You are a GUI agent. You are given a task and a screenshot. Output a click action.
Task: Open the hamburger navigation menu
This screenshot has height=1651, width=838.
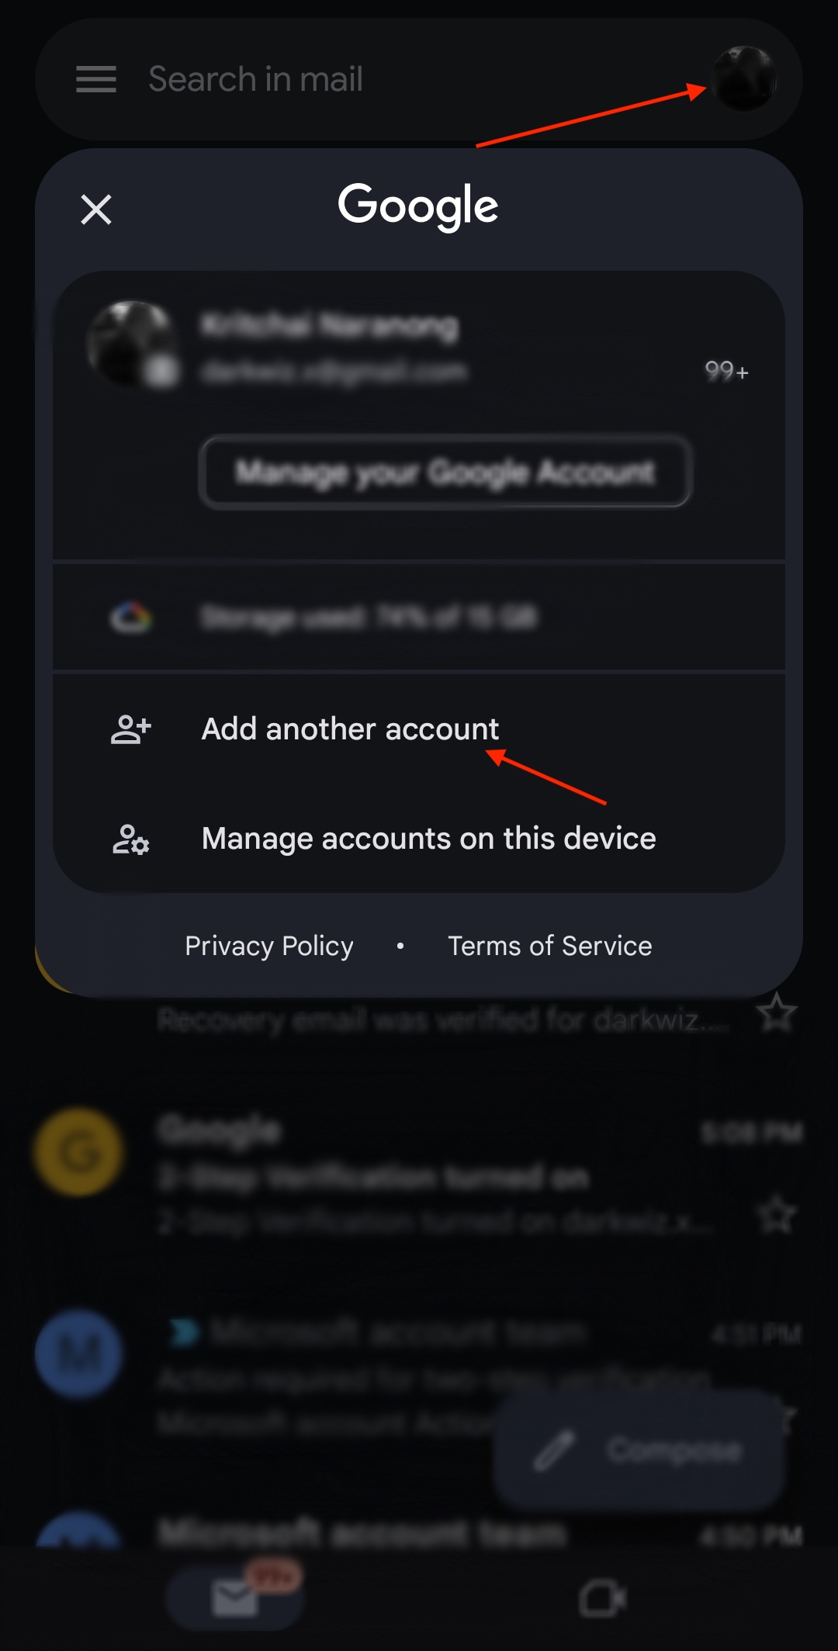(95, 79)
